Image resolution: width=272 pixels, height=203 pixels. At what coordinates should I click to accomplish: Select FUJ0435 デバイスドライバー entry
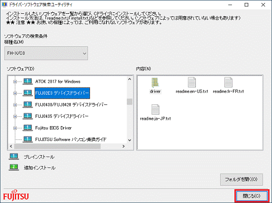[x=62, y=116]
